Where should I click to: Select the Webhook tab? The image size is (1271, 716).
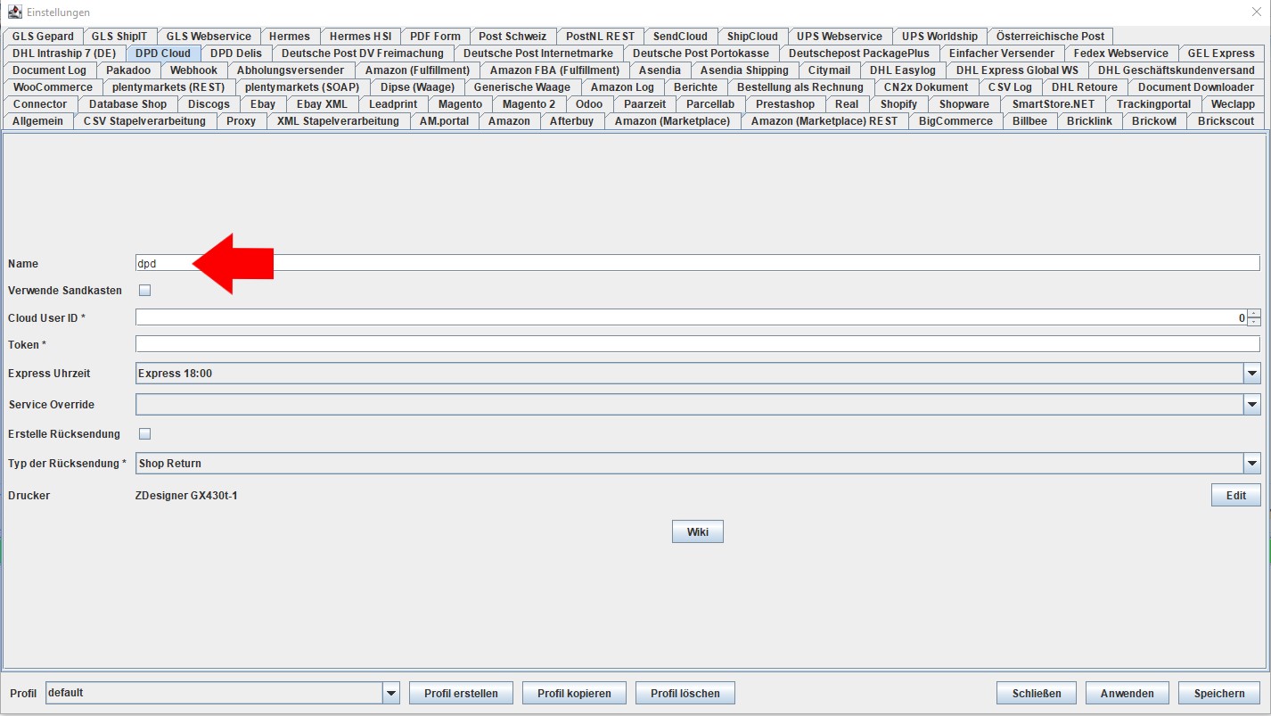click(193, 70)
